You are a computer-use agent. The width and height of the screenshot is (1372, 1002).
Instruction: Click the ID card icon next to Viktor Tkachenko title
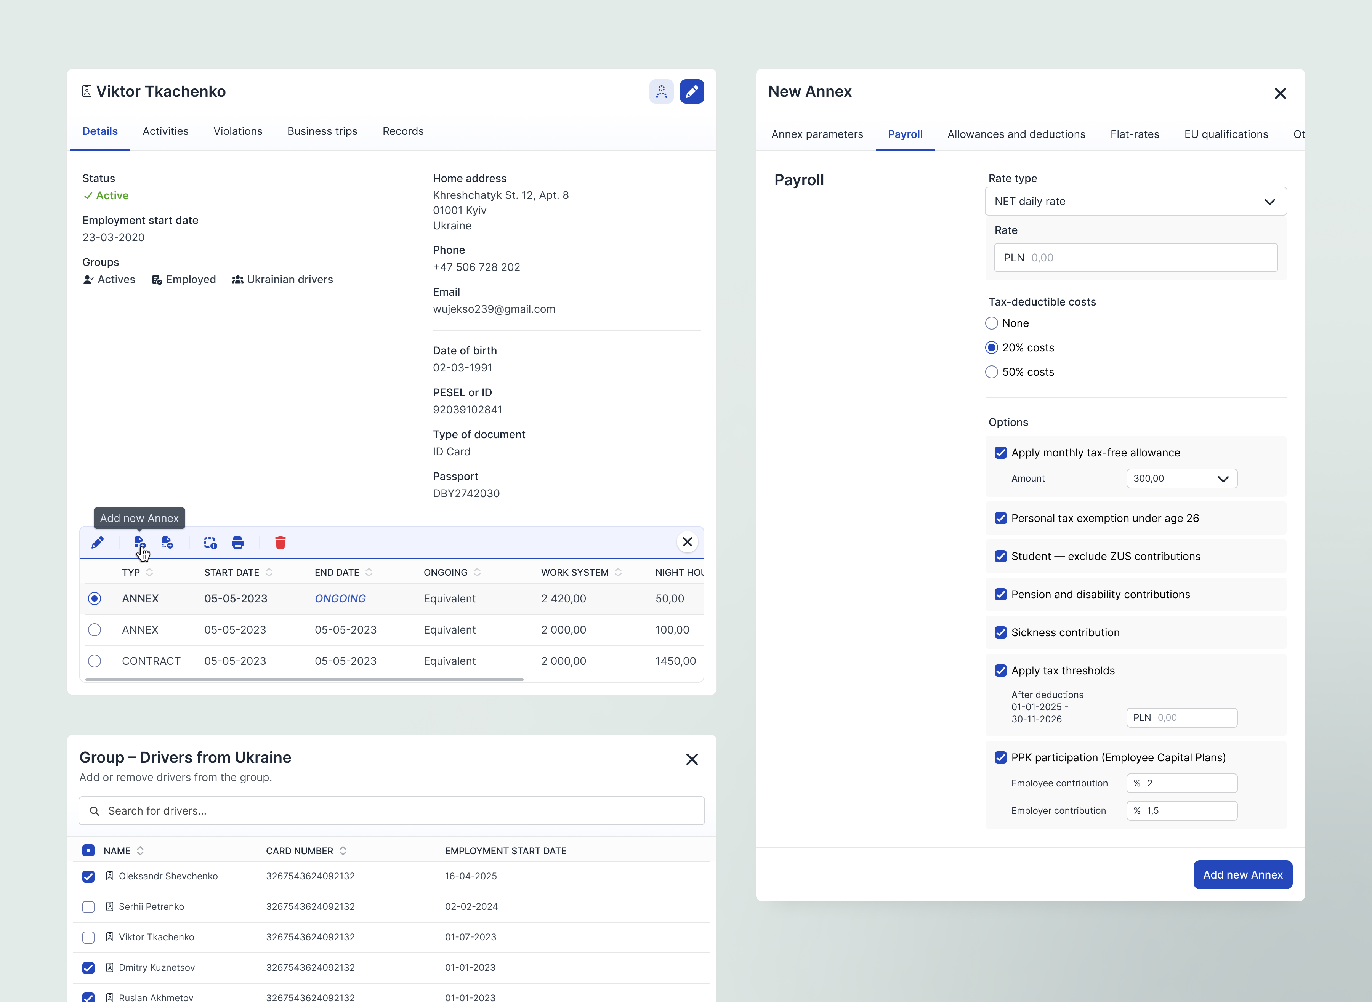pyautogui.click(x=87, y=91)
